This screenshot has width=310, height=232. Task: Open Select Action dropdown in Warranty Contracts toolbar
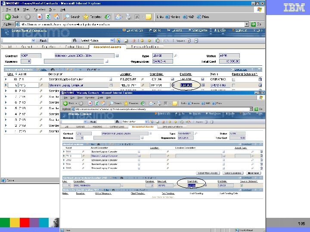point(146,122)
